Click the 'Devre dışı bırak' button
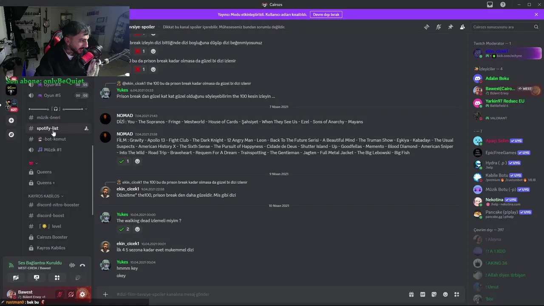The width and height of the screenshot is (544, 306). point(326,14)
